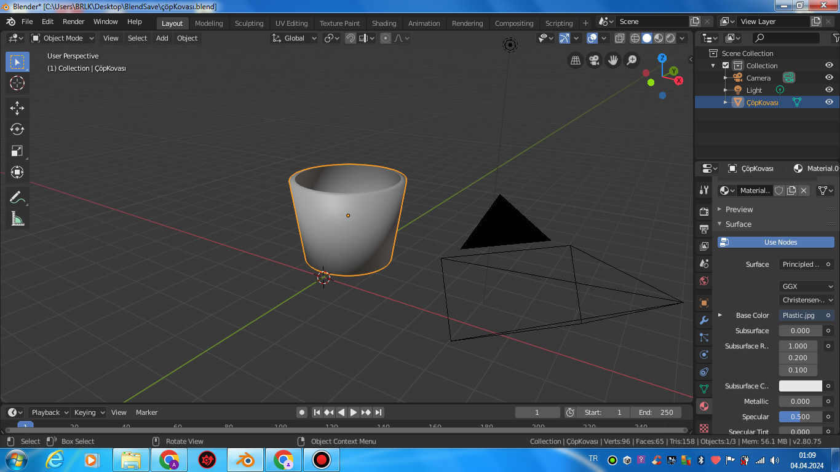Unlink material with the X icon
840x472 pixels.
click(804, 191)
